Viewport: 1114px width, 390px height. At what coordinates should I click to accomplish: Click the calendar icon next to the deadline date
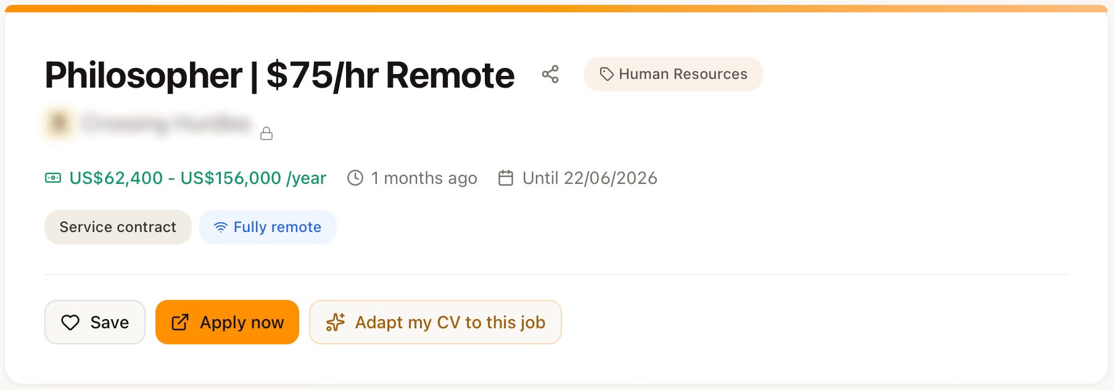506,178
